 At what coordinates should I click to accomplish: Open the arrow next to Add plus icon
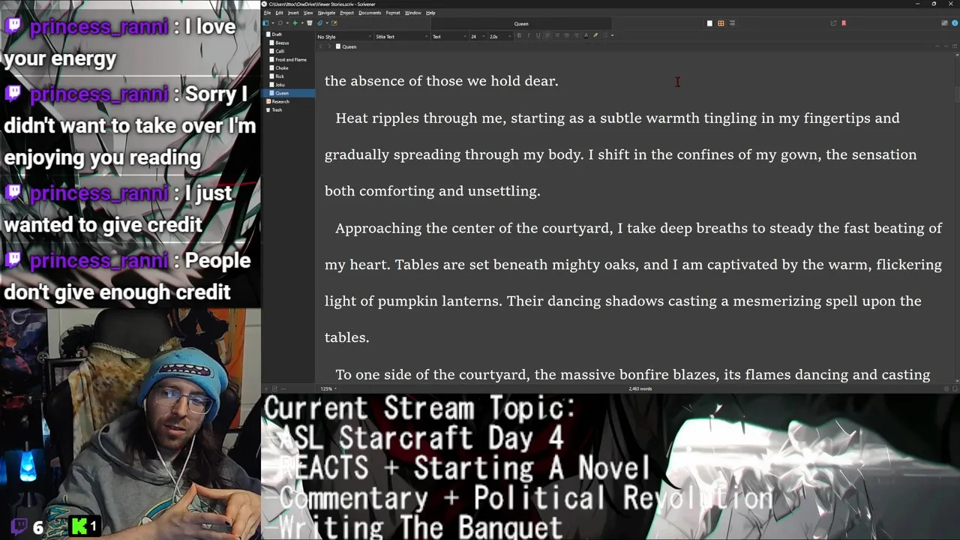301,23
